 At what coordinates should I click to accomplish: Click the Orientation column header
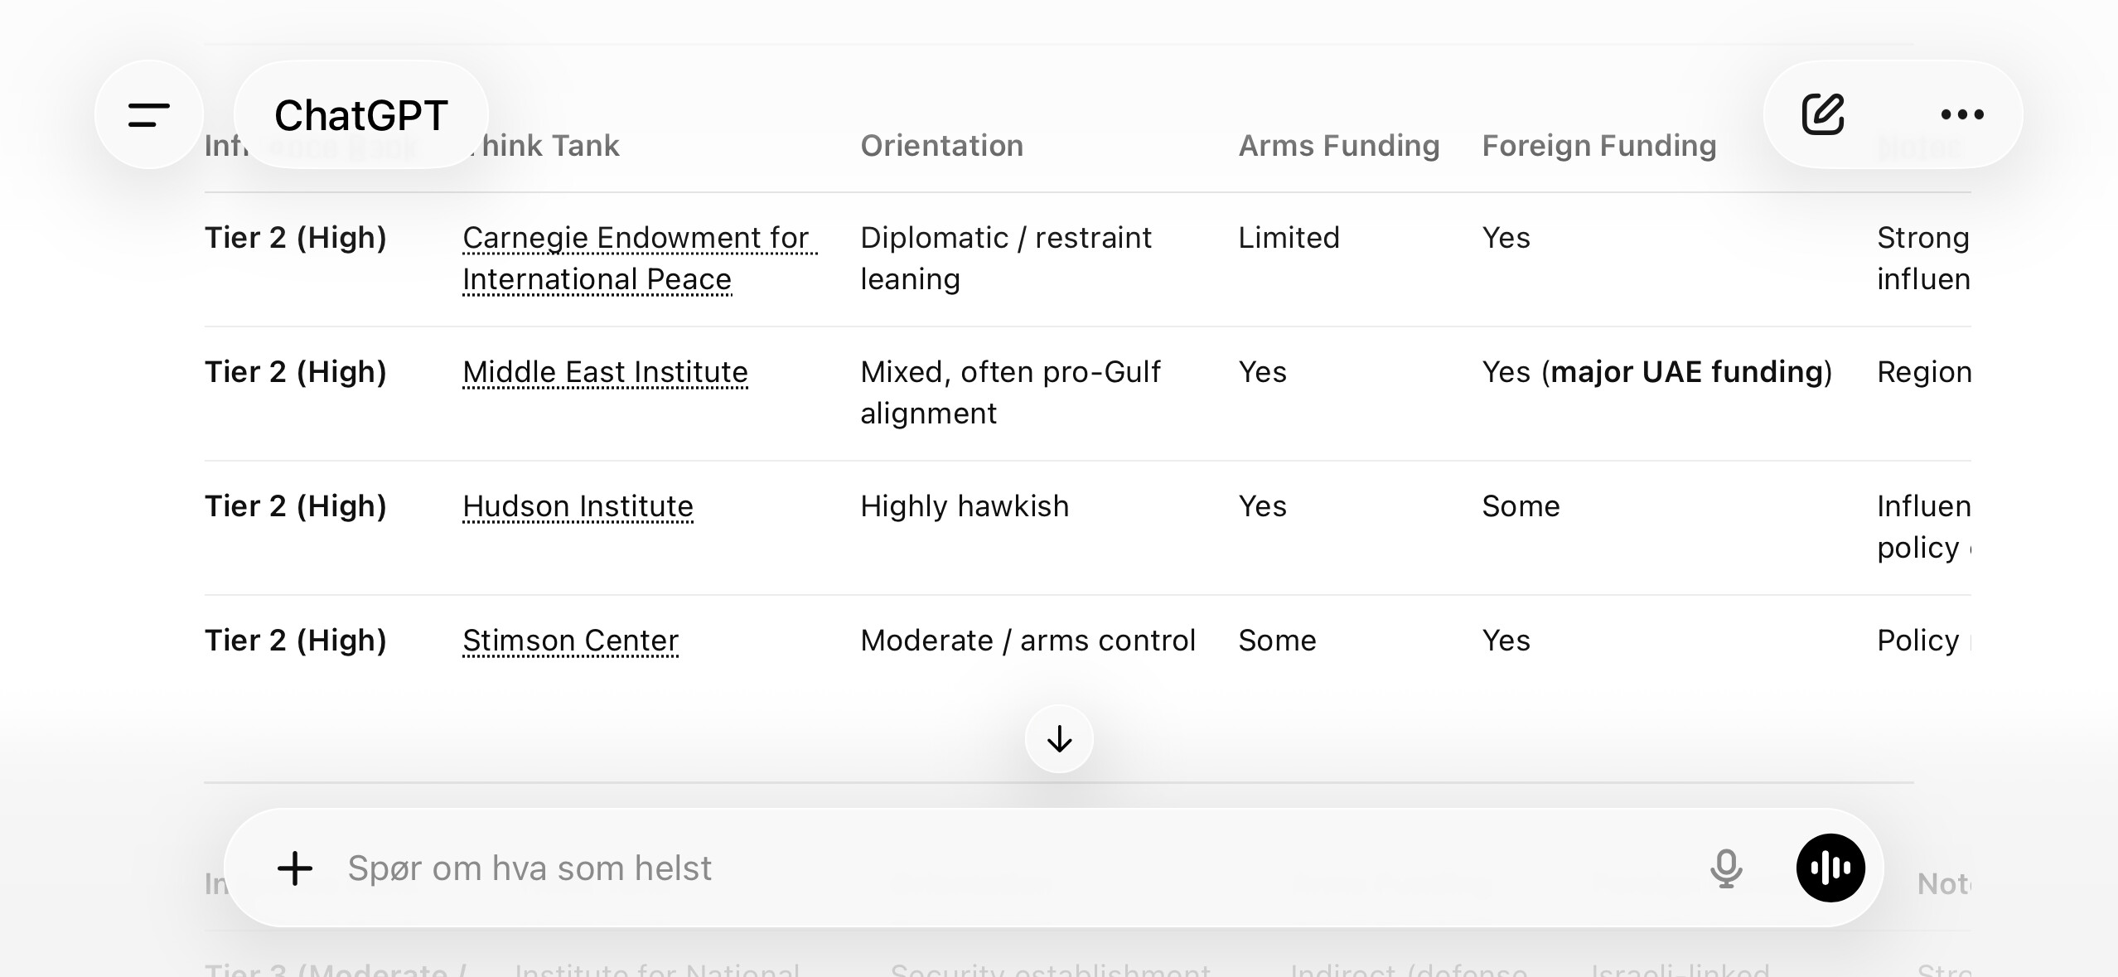941,146
